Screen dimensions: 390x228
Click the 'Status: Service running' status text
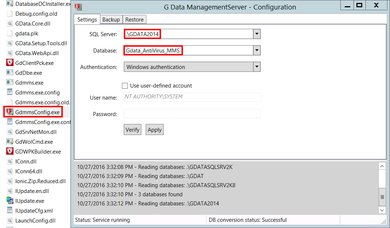(103, 220)
